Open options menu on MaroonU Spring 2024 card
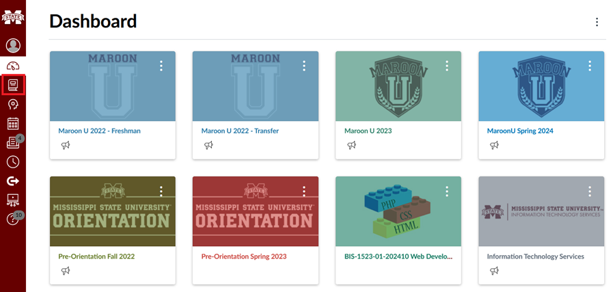 [590, 66]
